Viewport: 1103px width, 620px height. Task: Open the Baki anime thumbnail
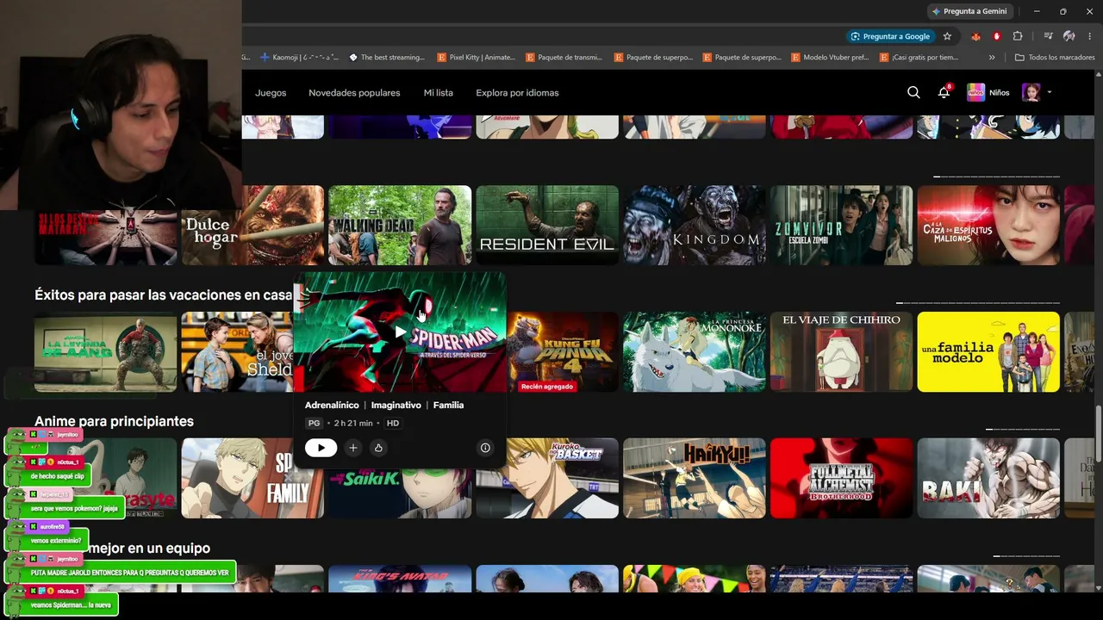click(x=988, y=478)
